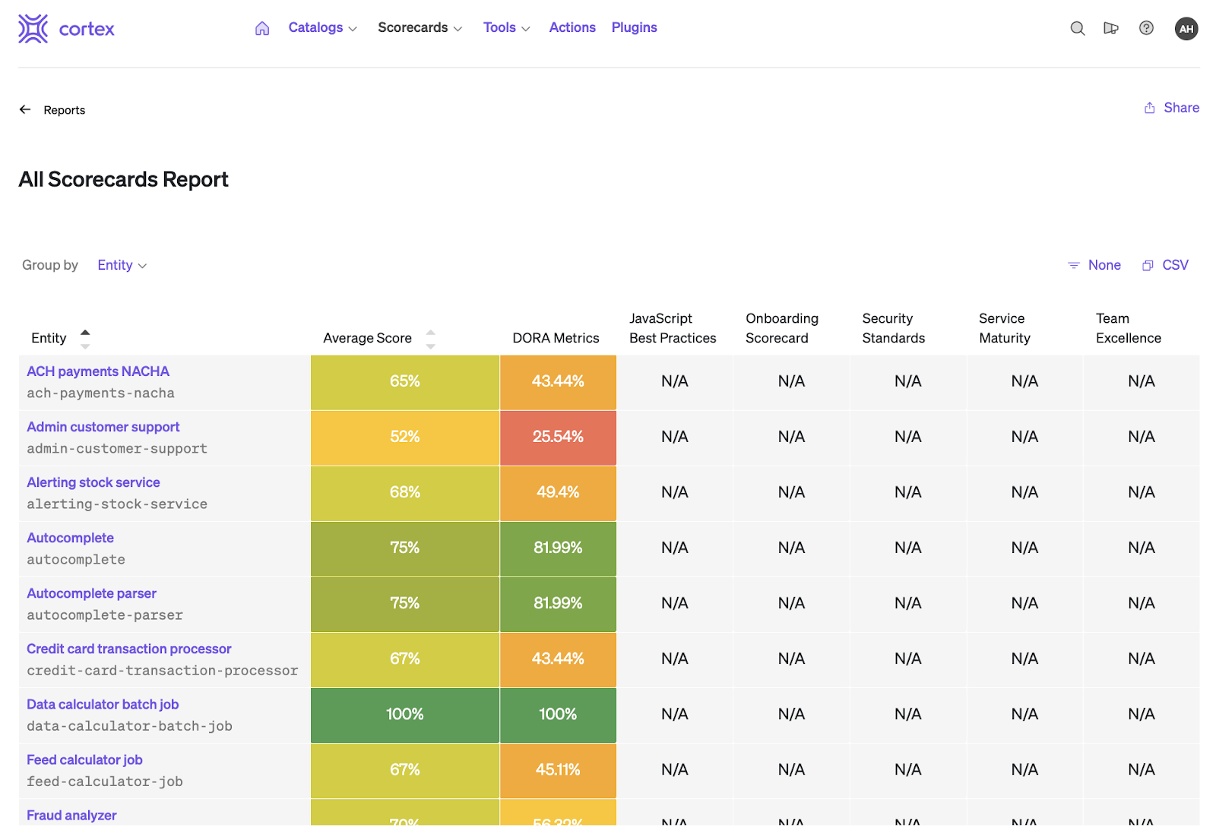Go to the Plugins nav item
This screenshot has height=837, width=1216.
(x=634, y=28)
